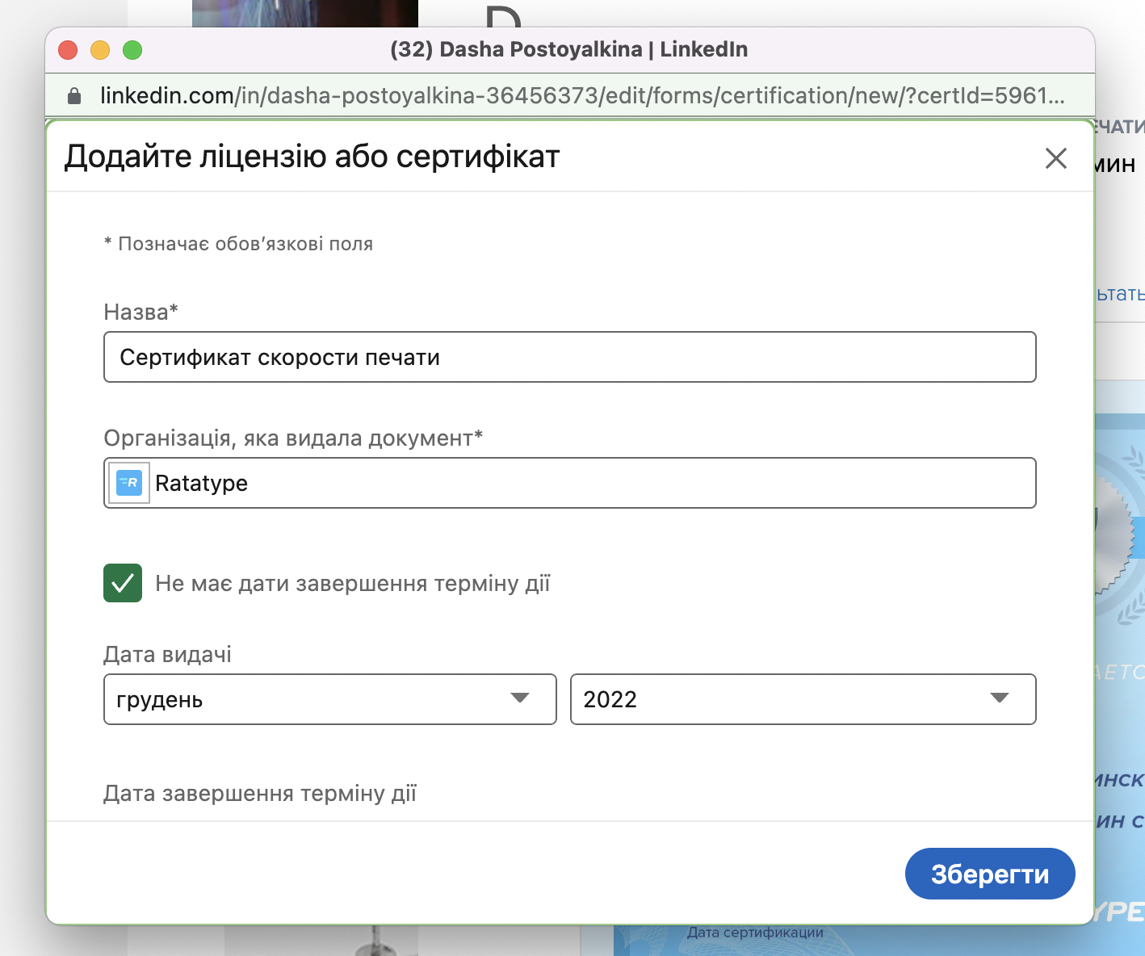
Task: Click the 'Дата завершення терміну дії' label
Action: pos(260,793)
